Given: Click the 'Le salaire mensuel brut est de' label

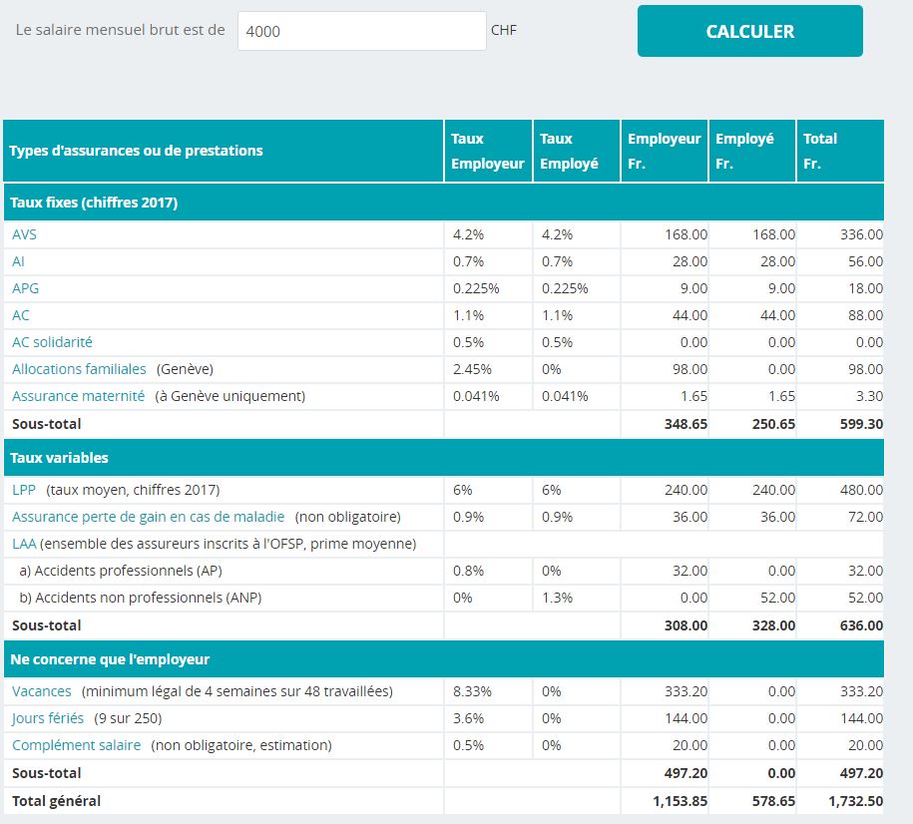Looking at the screenshot, I should tap(120, 30).
